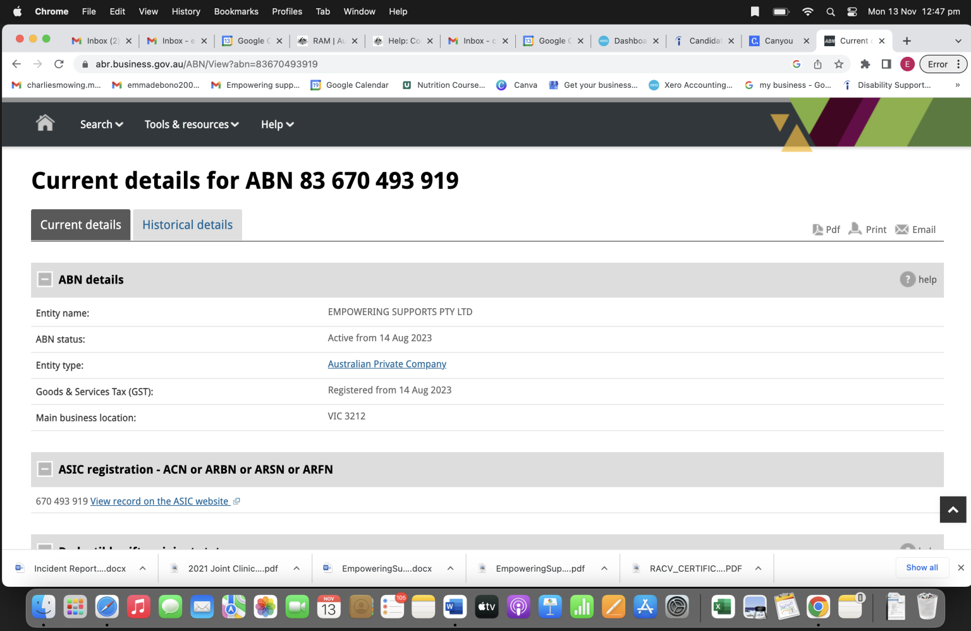Follow the Australian Private Company link
This screenshot has width=971, height=631.
(387, 364)
